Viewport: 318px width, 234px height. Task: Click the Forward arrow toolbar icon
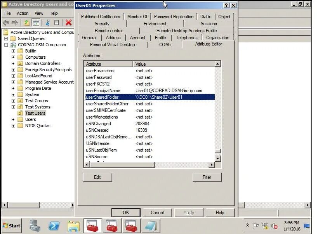click(x=15, y=23)
